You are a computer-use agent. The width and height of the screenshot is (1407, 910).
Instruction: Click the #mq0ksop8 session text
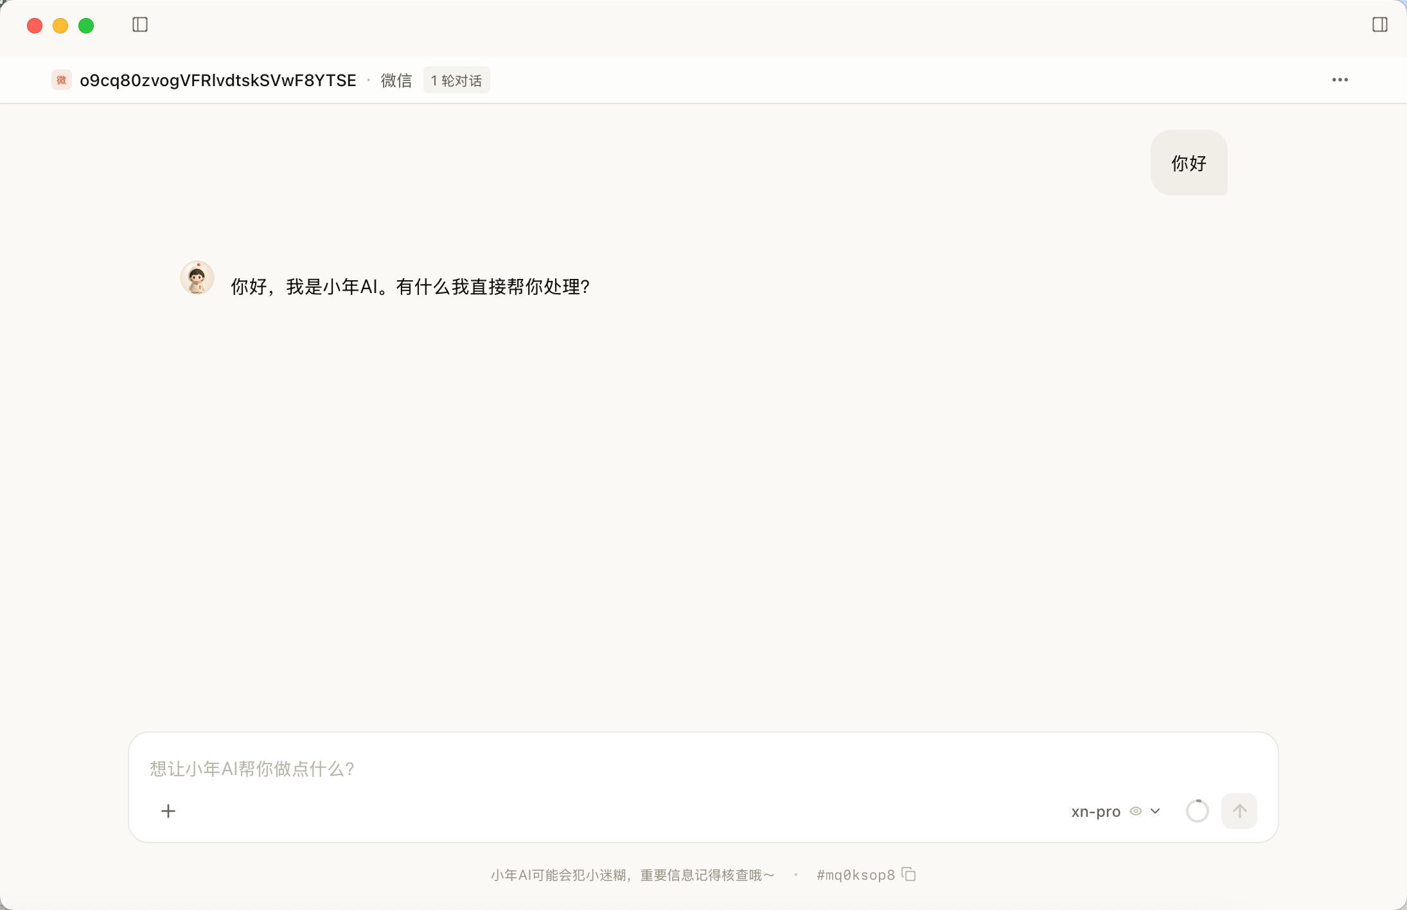[x=856, y=875]
